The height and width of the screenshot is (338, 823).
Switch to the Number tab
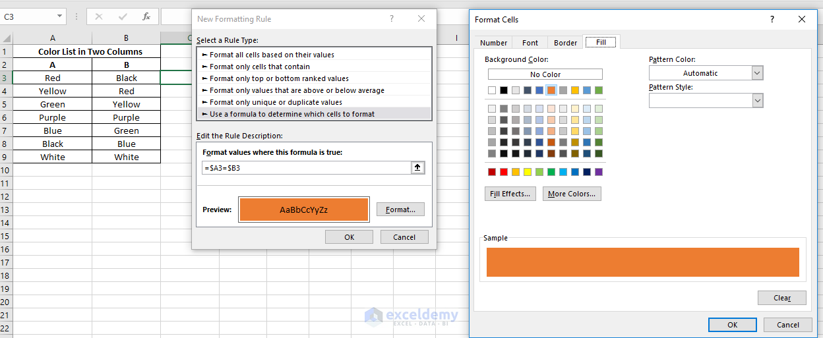(493, 42)
